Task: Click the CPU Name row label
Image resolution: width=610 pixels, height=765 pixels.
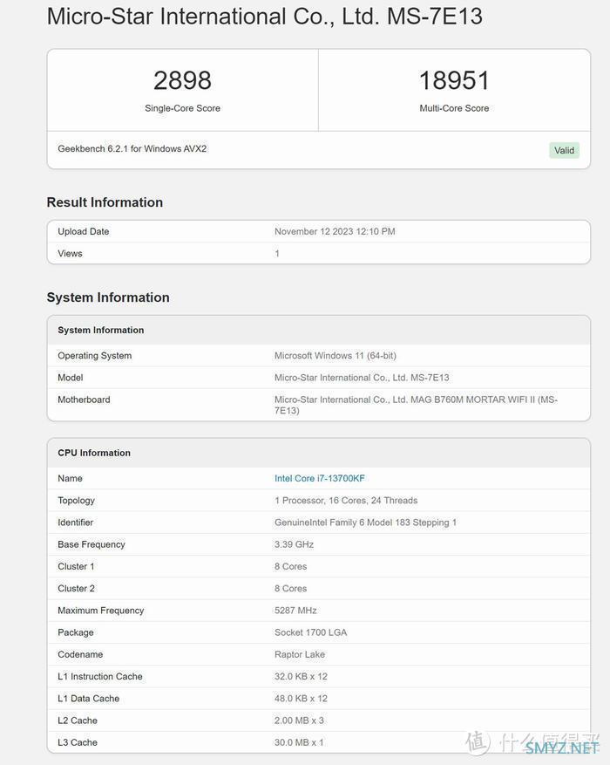Action: tap(71, 478)
